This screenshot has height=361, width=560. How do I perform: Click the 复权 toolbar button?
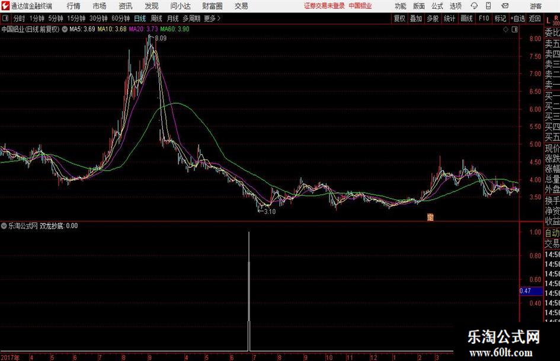pyautogui.click(x=399, y=18)
